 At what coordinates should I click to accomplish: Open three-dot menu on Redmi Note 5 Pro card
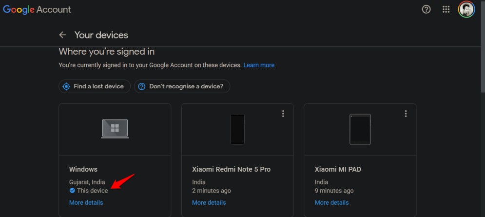pos(283,114)
